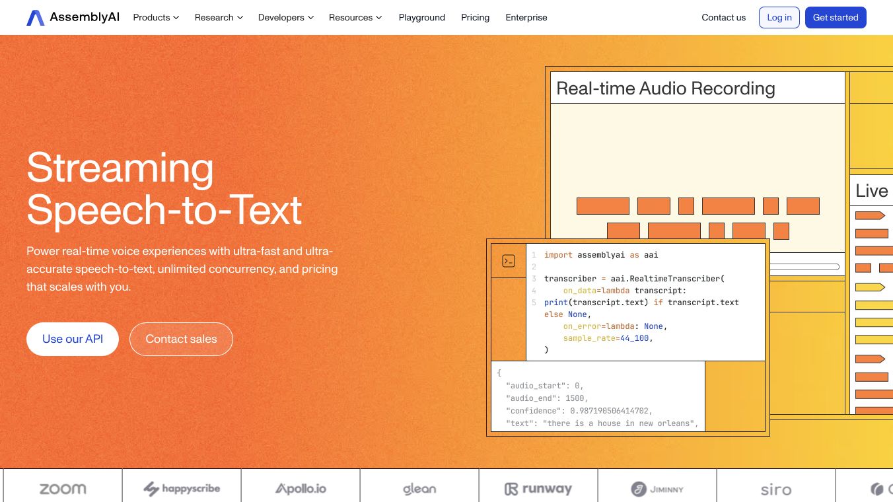Click the 'Live' panel heading
Image resolution: width=893 pixels, height=502 pixels.
pos(872,191)
